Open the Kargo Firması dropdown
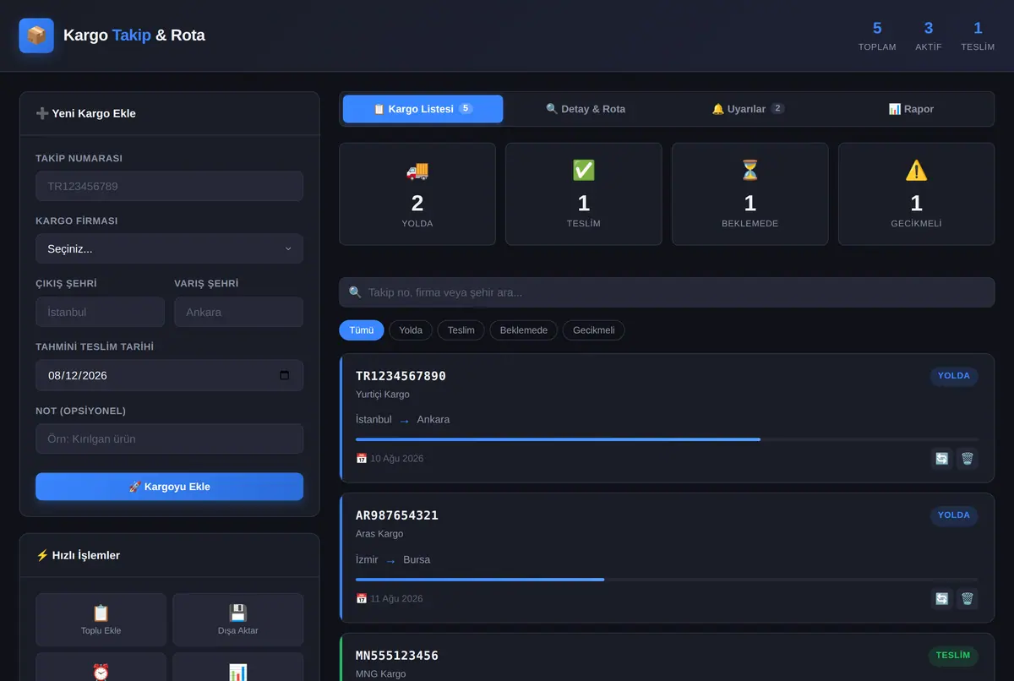This screenshot has width=1014, height=681. (169, 249)
